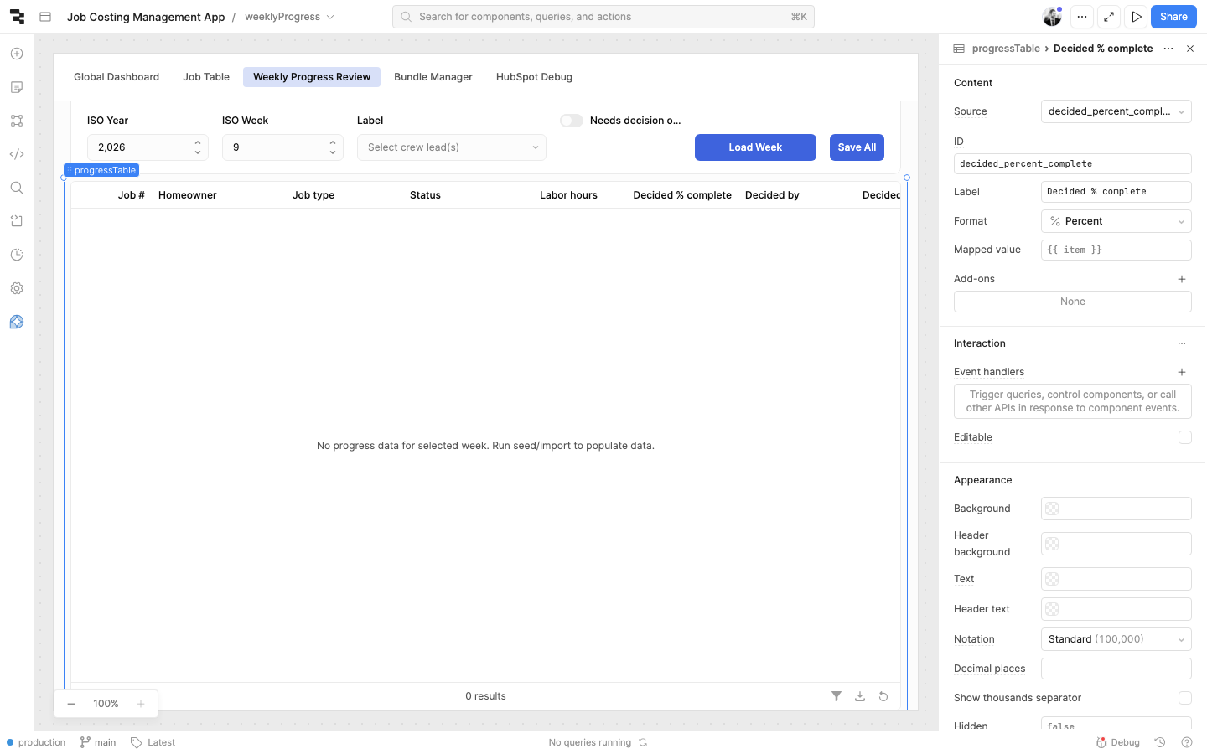The image size is (1207, 754).
Task: Click the table filter icon
Action: pos(836,696)
